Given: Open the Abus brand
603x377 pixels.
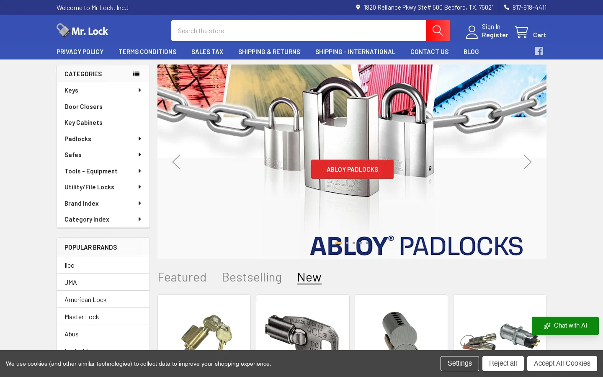Looking at the screenshot, I should (x=72, y=334).
